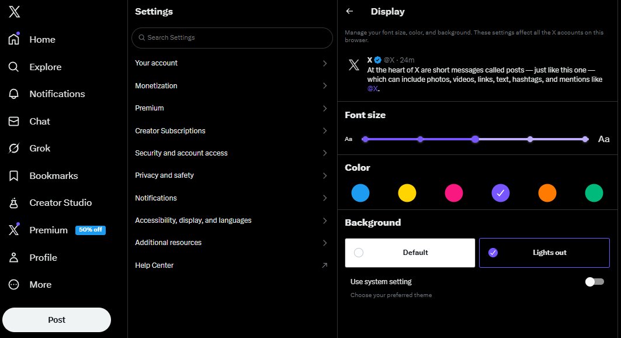The height and width of the screenshot is (338, 621).
Task: Open the Creator Studio icon
Action: (13, 202)
